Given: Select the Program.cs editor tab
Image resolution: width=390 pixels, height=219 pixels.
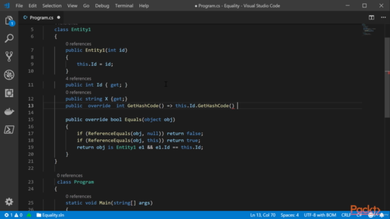Looking at the screenshot, I should tap(41, 18).
